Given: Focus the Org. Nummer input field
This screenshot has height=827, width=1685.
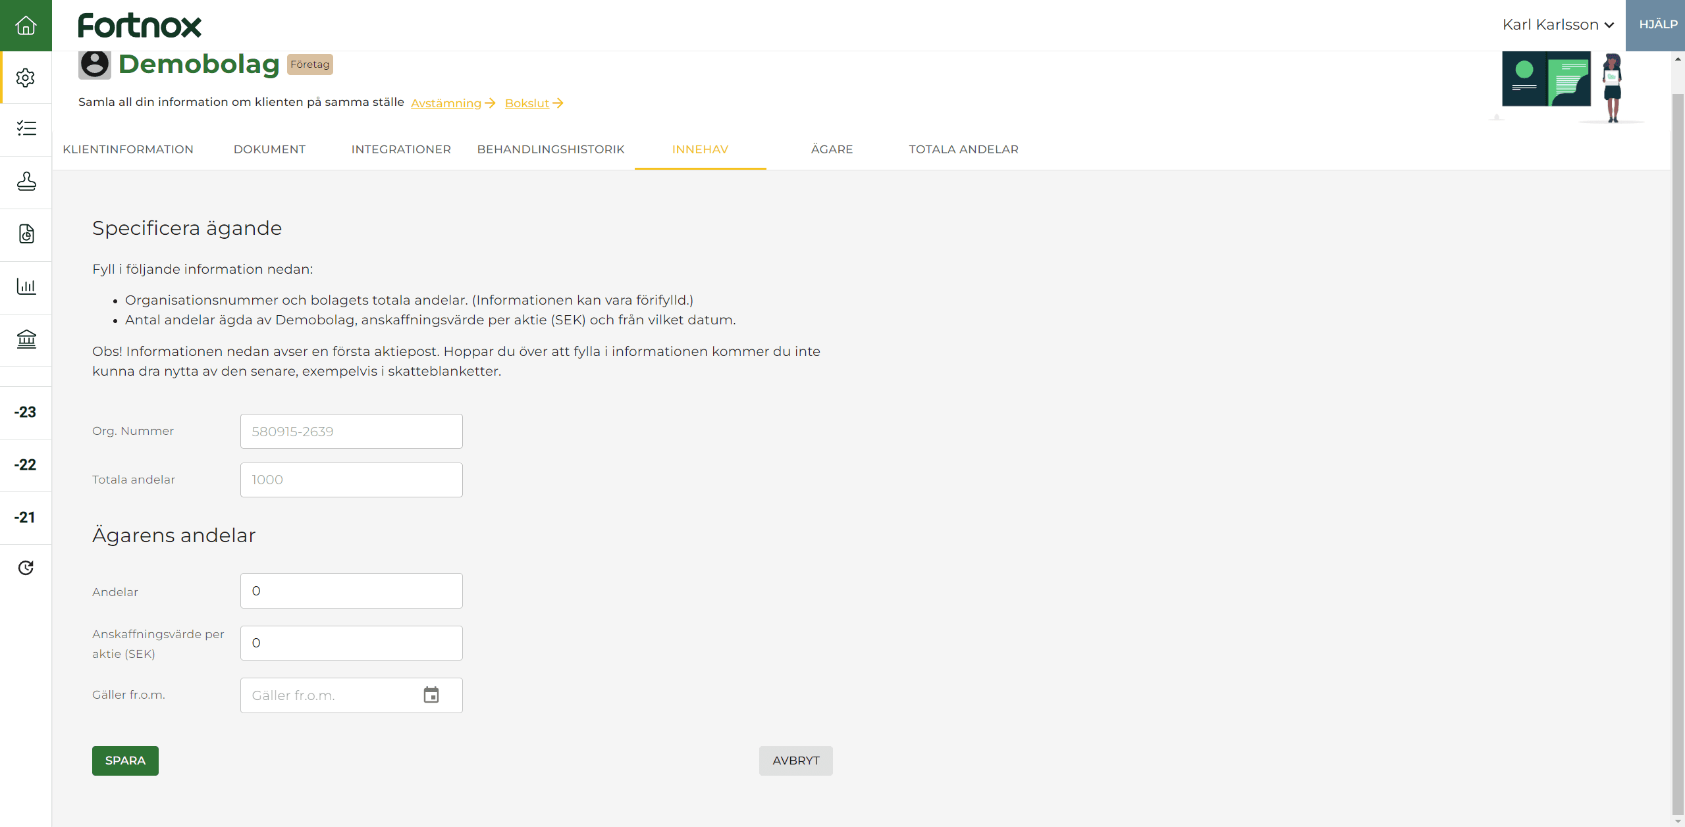Looking at the screenshot, I should point(352,431).
